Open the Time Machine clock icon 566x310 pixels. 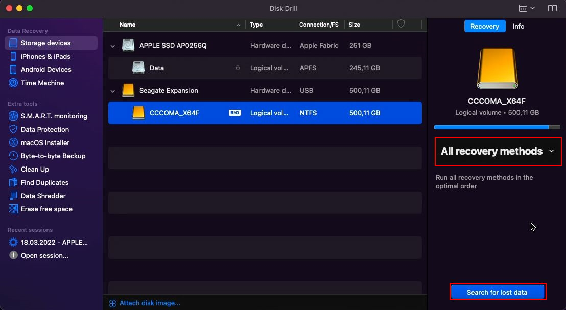(x=13, y=83)
